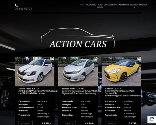Click the Toyota Yaris 1.3 VVT-i title
This screenshot has height=125, width=156.
click(81, 91)
